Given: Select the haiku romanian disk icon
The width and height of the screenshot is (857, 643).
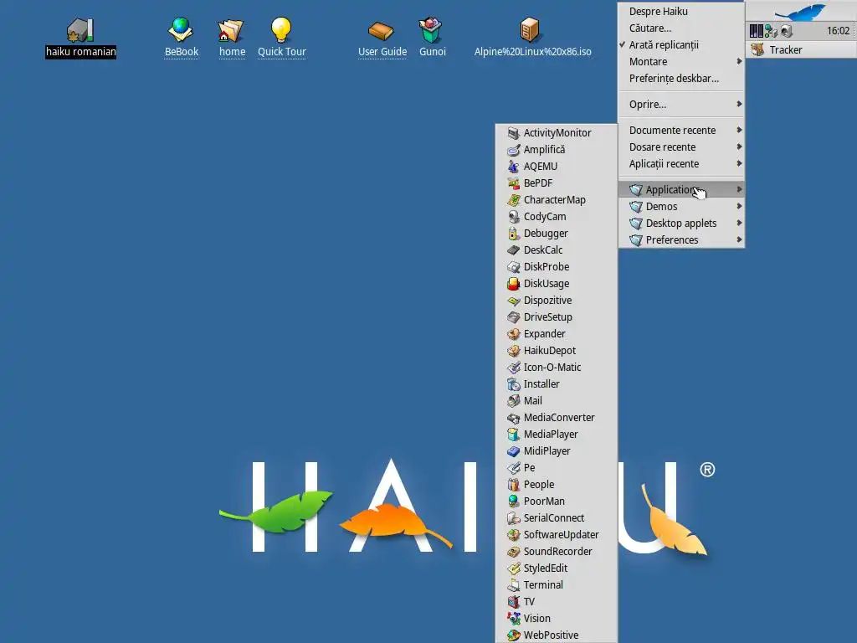Looking at the screenshot, I should pos(80,37).
